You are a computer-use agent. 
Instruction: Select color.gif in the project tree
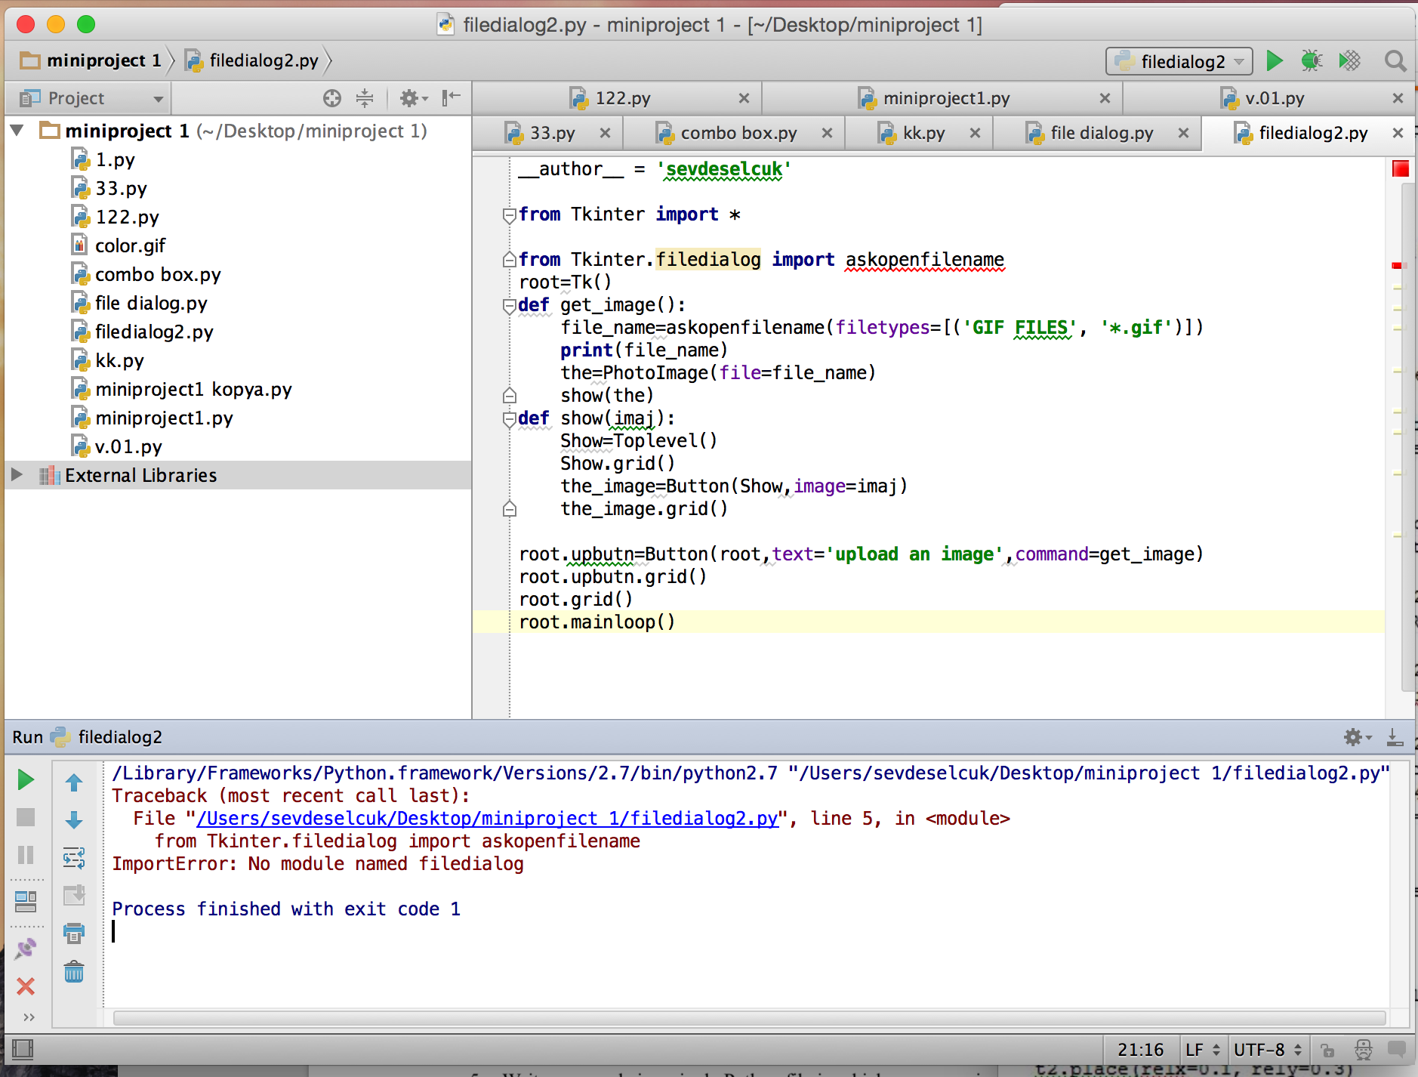point(130,245)
